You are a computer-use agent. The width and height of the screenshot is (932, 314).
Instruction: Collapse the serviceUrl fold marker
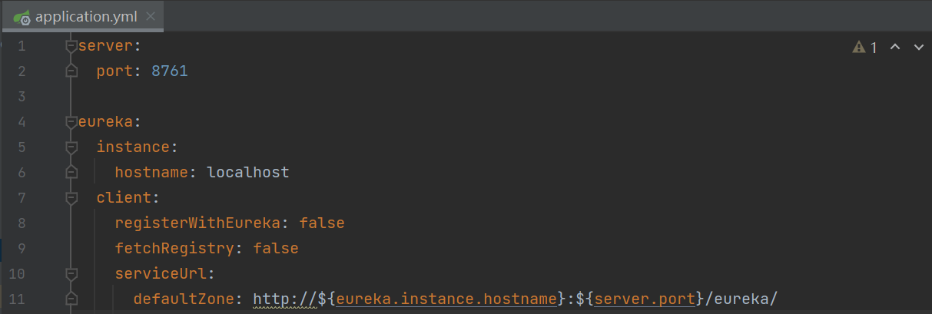point(71,273)
